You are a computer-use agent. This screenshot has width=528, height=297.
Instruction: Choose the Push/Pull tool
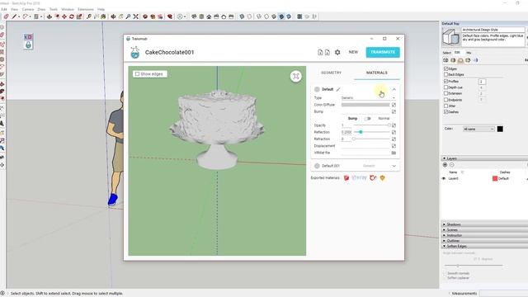[49, 16]
